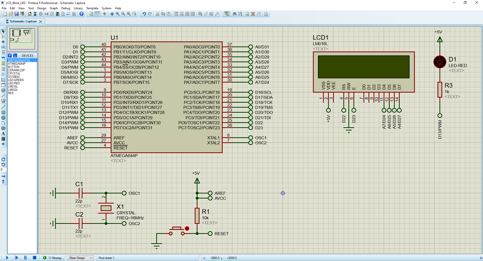
Task: Select the Component Mode tool
Action: click(3, 37)
